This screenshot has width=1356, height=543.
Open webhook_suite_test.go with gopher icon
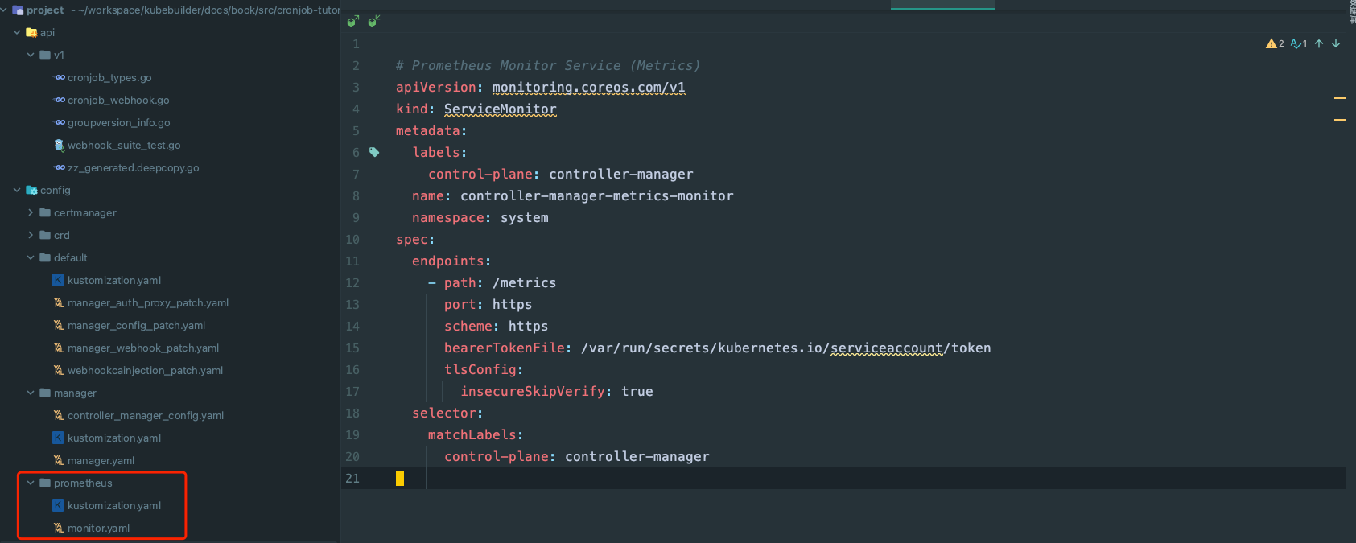123,146
